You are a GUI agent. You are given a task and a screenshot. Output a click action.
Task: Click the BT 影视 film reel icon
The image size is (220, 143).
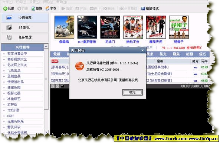[x=9, y=27]
